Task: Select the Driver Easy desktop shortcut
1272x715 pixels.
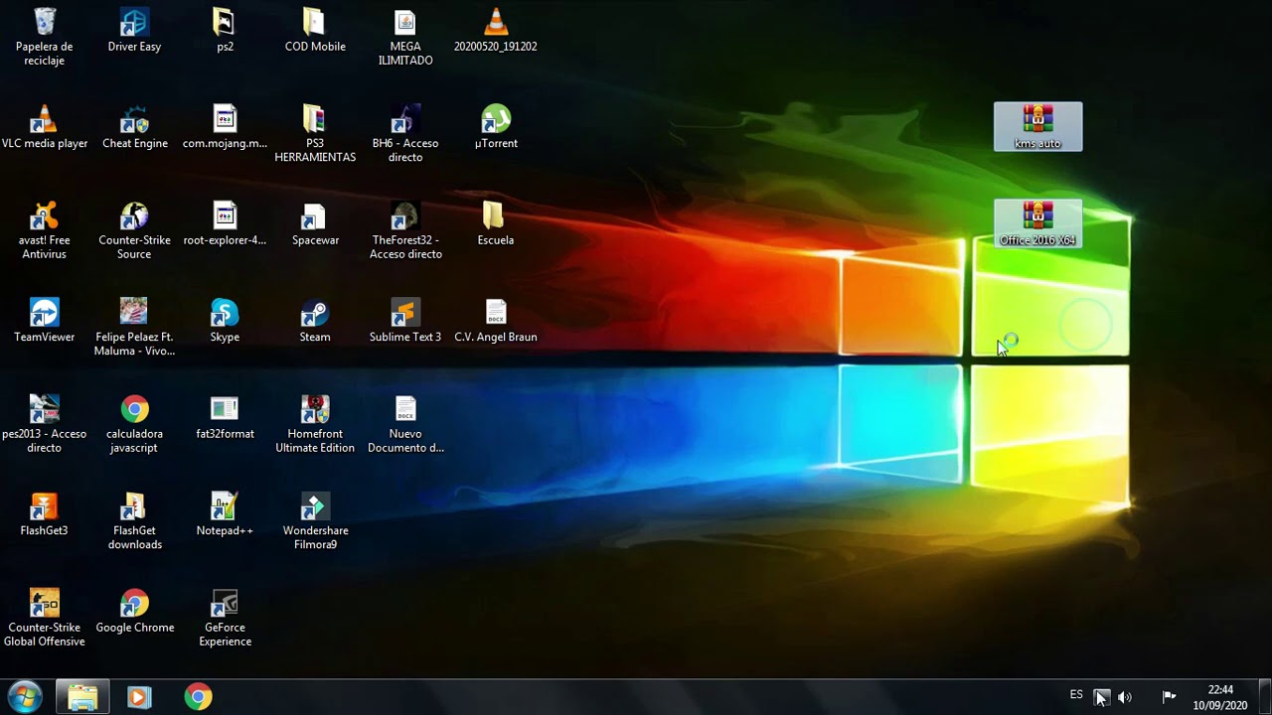Action: tap(134, 30)
